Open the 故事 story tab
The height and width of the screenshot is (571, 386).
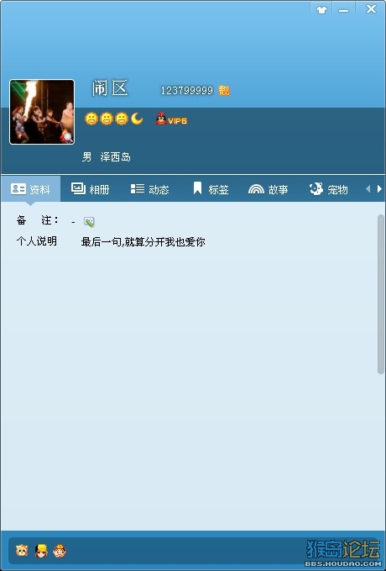pyautogui.click(x=268, y=189)
